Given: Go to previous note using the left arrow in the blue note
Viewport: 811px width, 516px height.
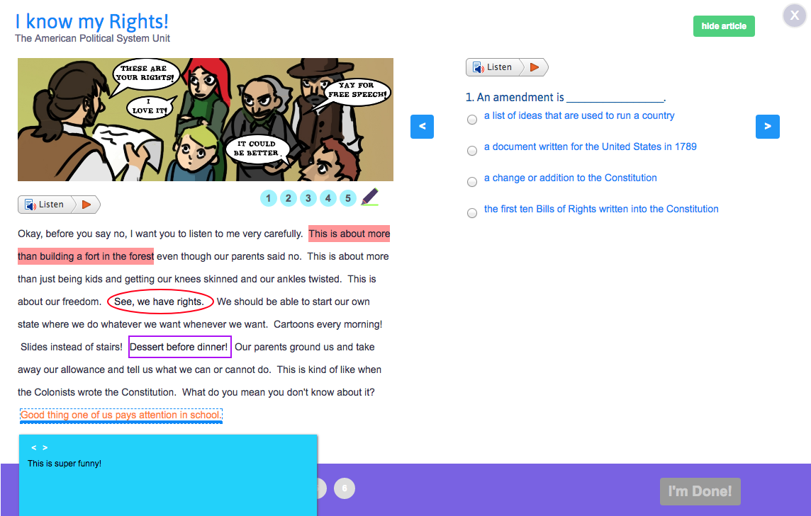Looking at the screenshot, I should pos(33,448).
